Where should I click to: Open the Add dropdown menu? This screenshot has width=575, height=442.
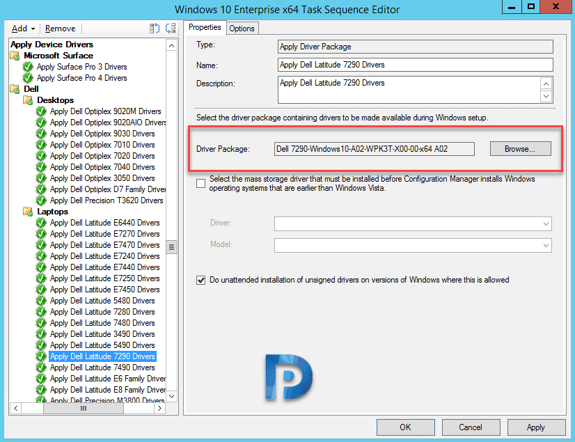23,29
